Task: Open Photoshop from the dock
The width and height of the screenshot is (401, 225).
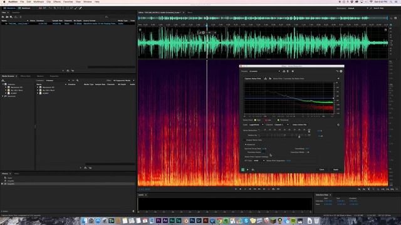Action: (192, 221)
